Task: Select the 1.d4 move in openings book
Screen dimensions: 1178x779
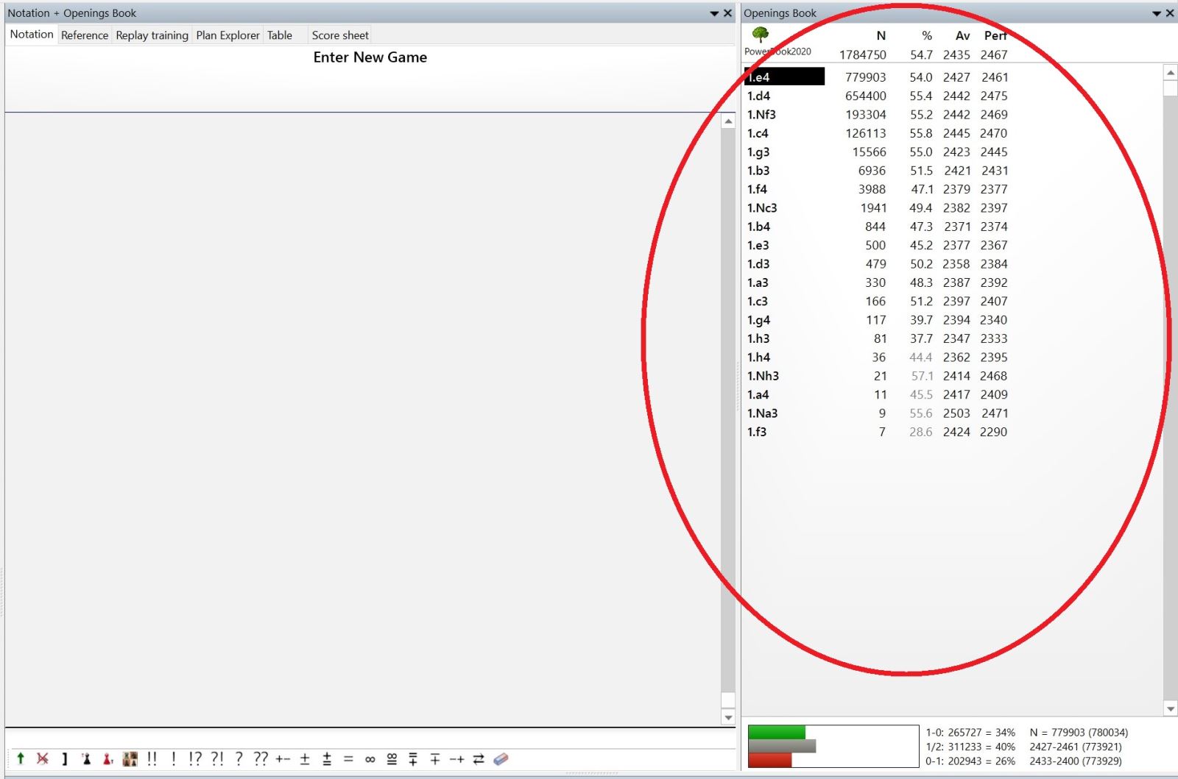Action: click(x=759, y=96)
